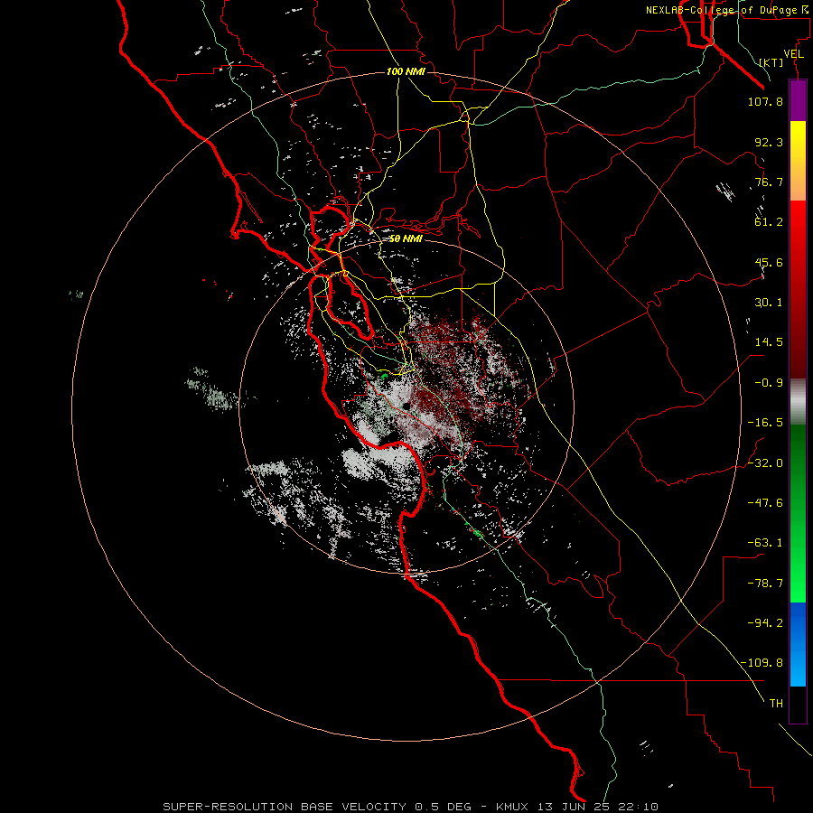
Task: Click the Super-Resolution Base Velocity KMUX caption
Action: [x=410, y=807]
